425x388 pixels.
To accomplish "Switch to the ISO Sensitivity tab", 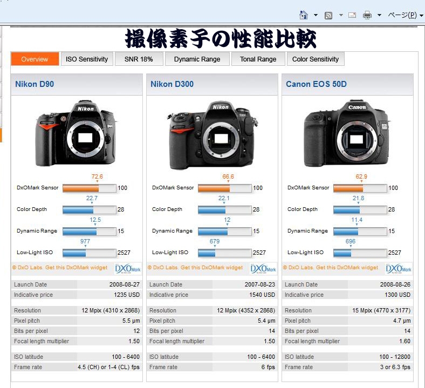I will coord(87,59).
